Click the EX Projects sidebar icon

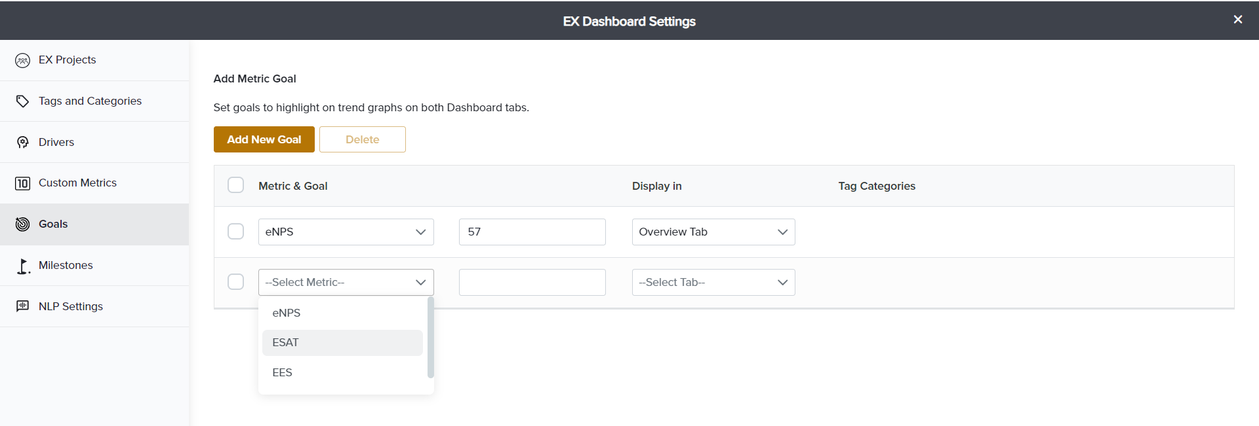point(22,60)
